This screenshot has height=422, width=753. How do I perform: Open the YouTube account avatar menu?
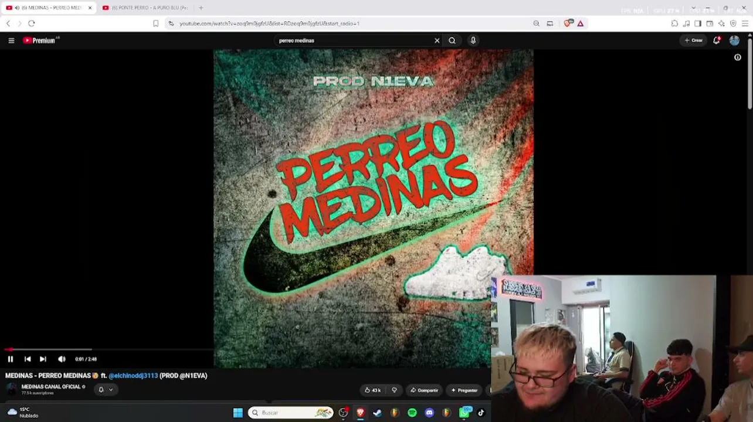coord(734,40)
